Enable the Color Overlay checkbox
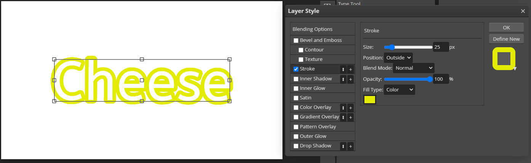The image size is (531, 163). coord(296,107)
